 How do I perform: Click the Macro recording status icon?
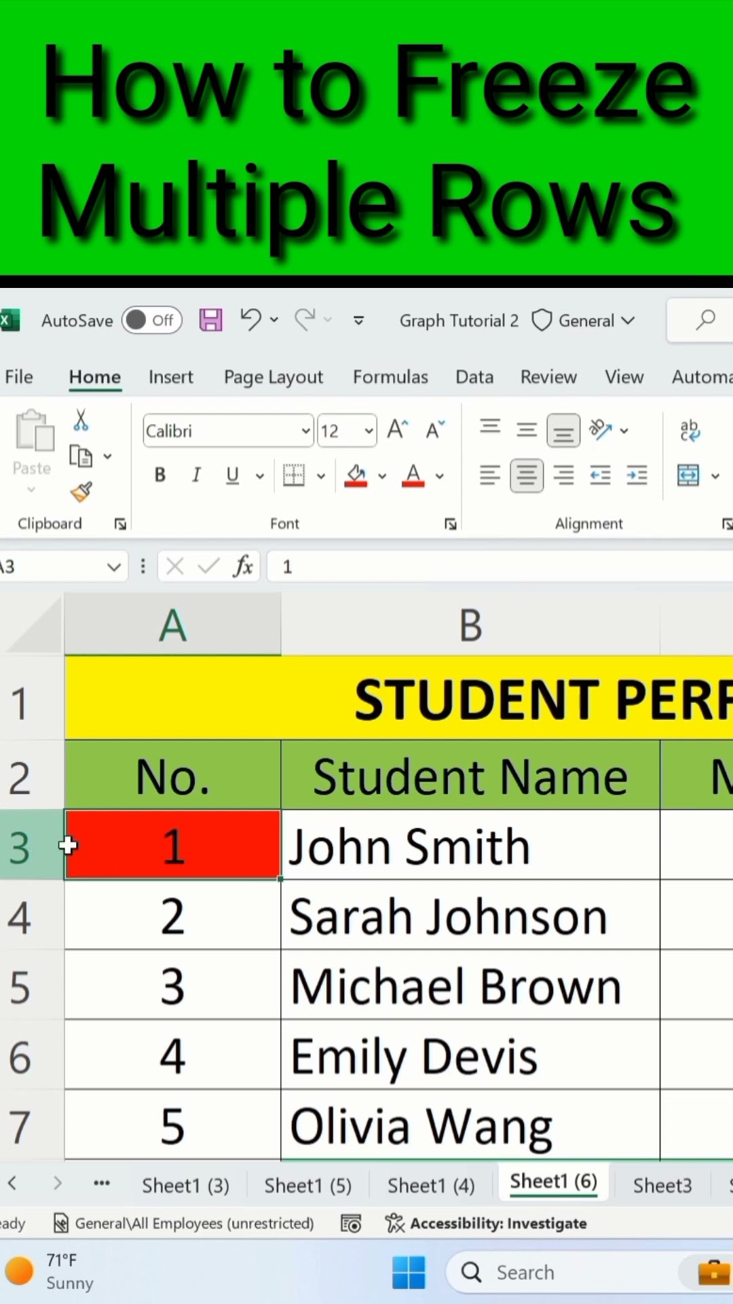[351, 1223]
